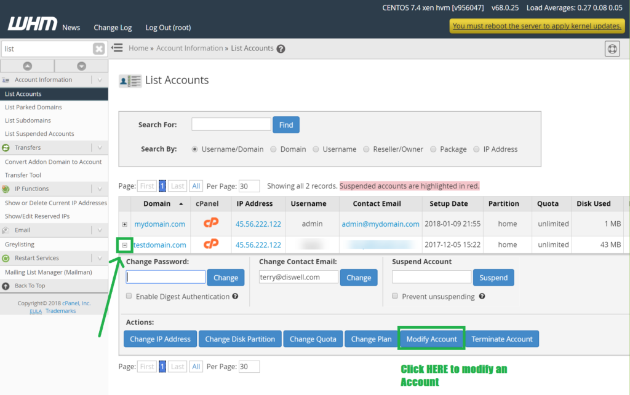Expand the mydomain.com account row
This screenshot has height=395, width=630.
click(125, 224)
